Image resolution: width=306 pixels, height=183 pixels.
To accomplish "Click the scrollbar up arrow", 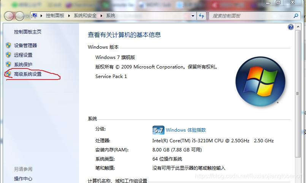I will (x=298, y=27).
